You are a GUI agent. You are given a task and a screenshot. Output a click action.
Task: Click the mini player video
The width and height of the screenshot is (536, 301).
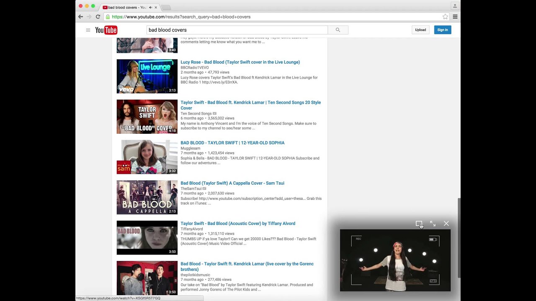click(395, 260)
